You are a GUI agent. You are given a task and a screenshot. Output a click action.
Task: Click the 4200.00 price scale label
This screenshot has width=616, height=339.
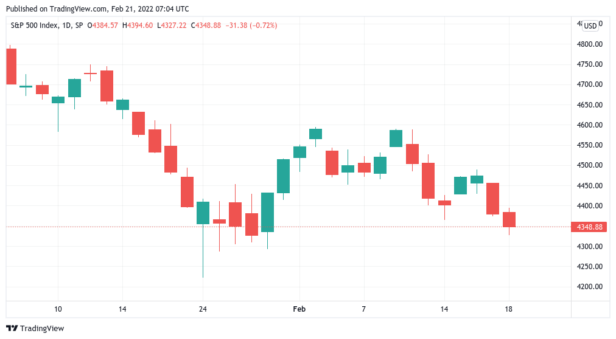tap(589, 287)
